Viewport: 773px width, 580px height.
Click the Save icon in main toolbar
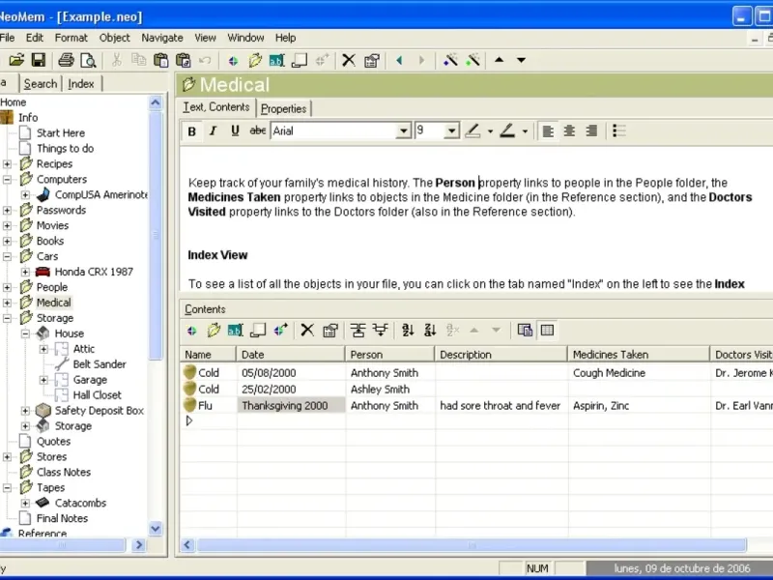[x=39, y=60]
